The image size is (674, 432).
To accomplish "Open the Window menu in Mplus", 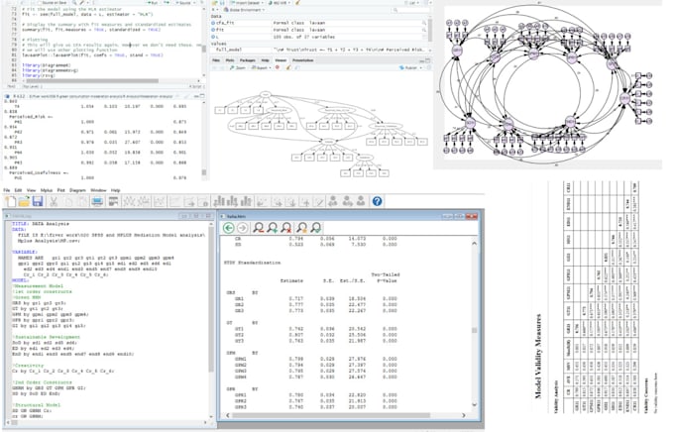I will (98, 190).
